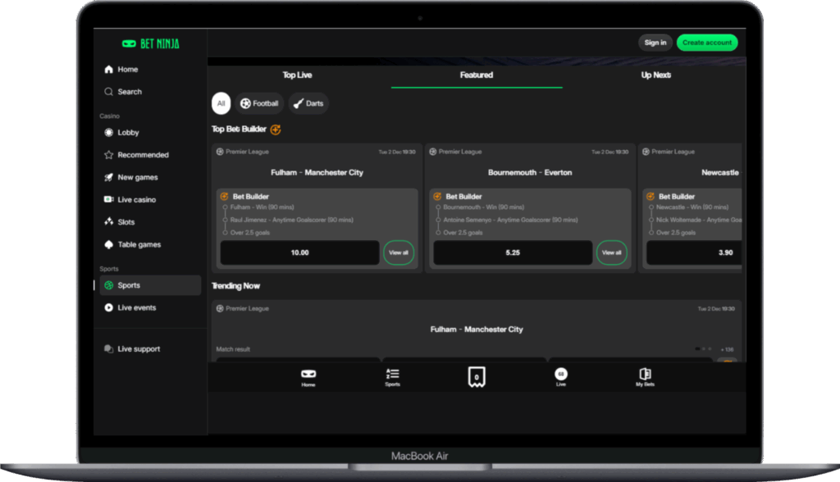Open Table games section
The image size is (840, 482).
point(139,244)
